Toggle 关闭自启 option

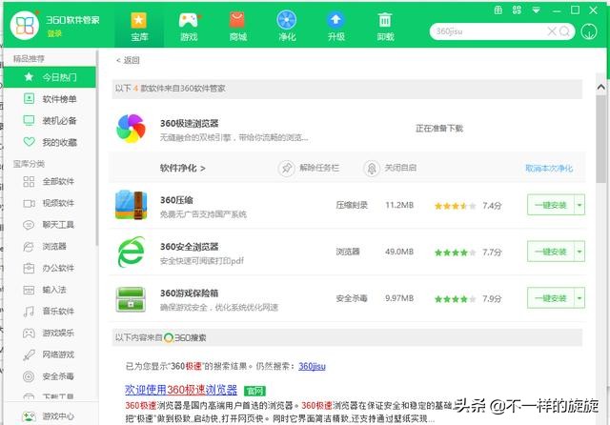390,168
